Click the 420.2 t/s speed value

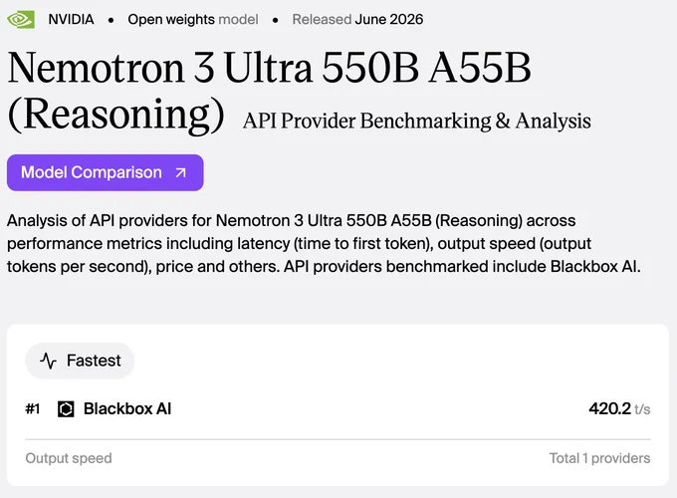tap(619, 408)
